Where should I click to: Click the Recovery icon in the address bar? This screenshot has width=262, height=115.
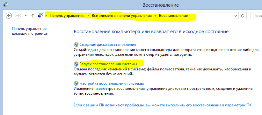click(x=40, y=15)
